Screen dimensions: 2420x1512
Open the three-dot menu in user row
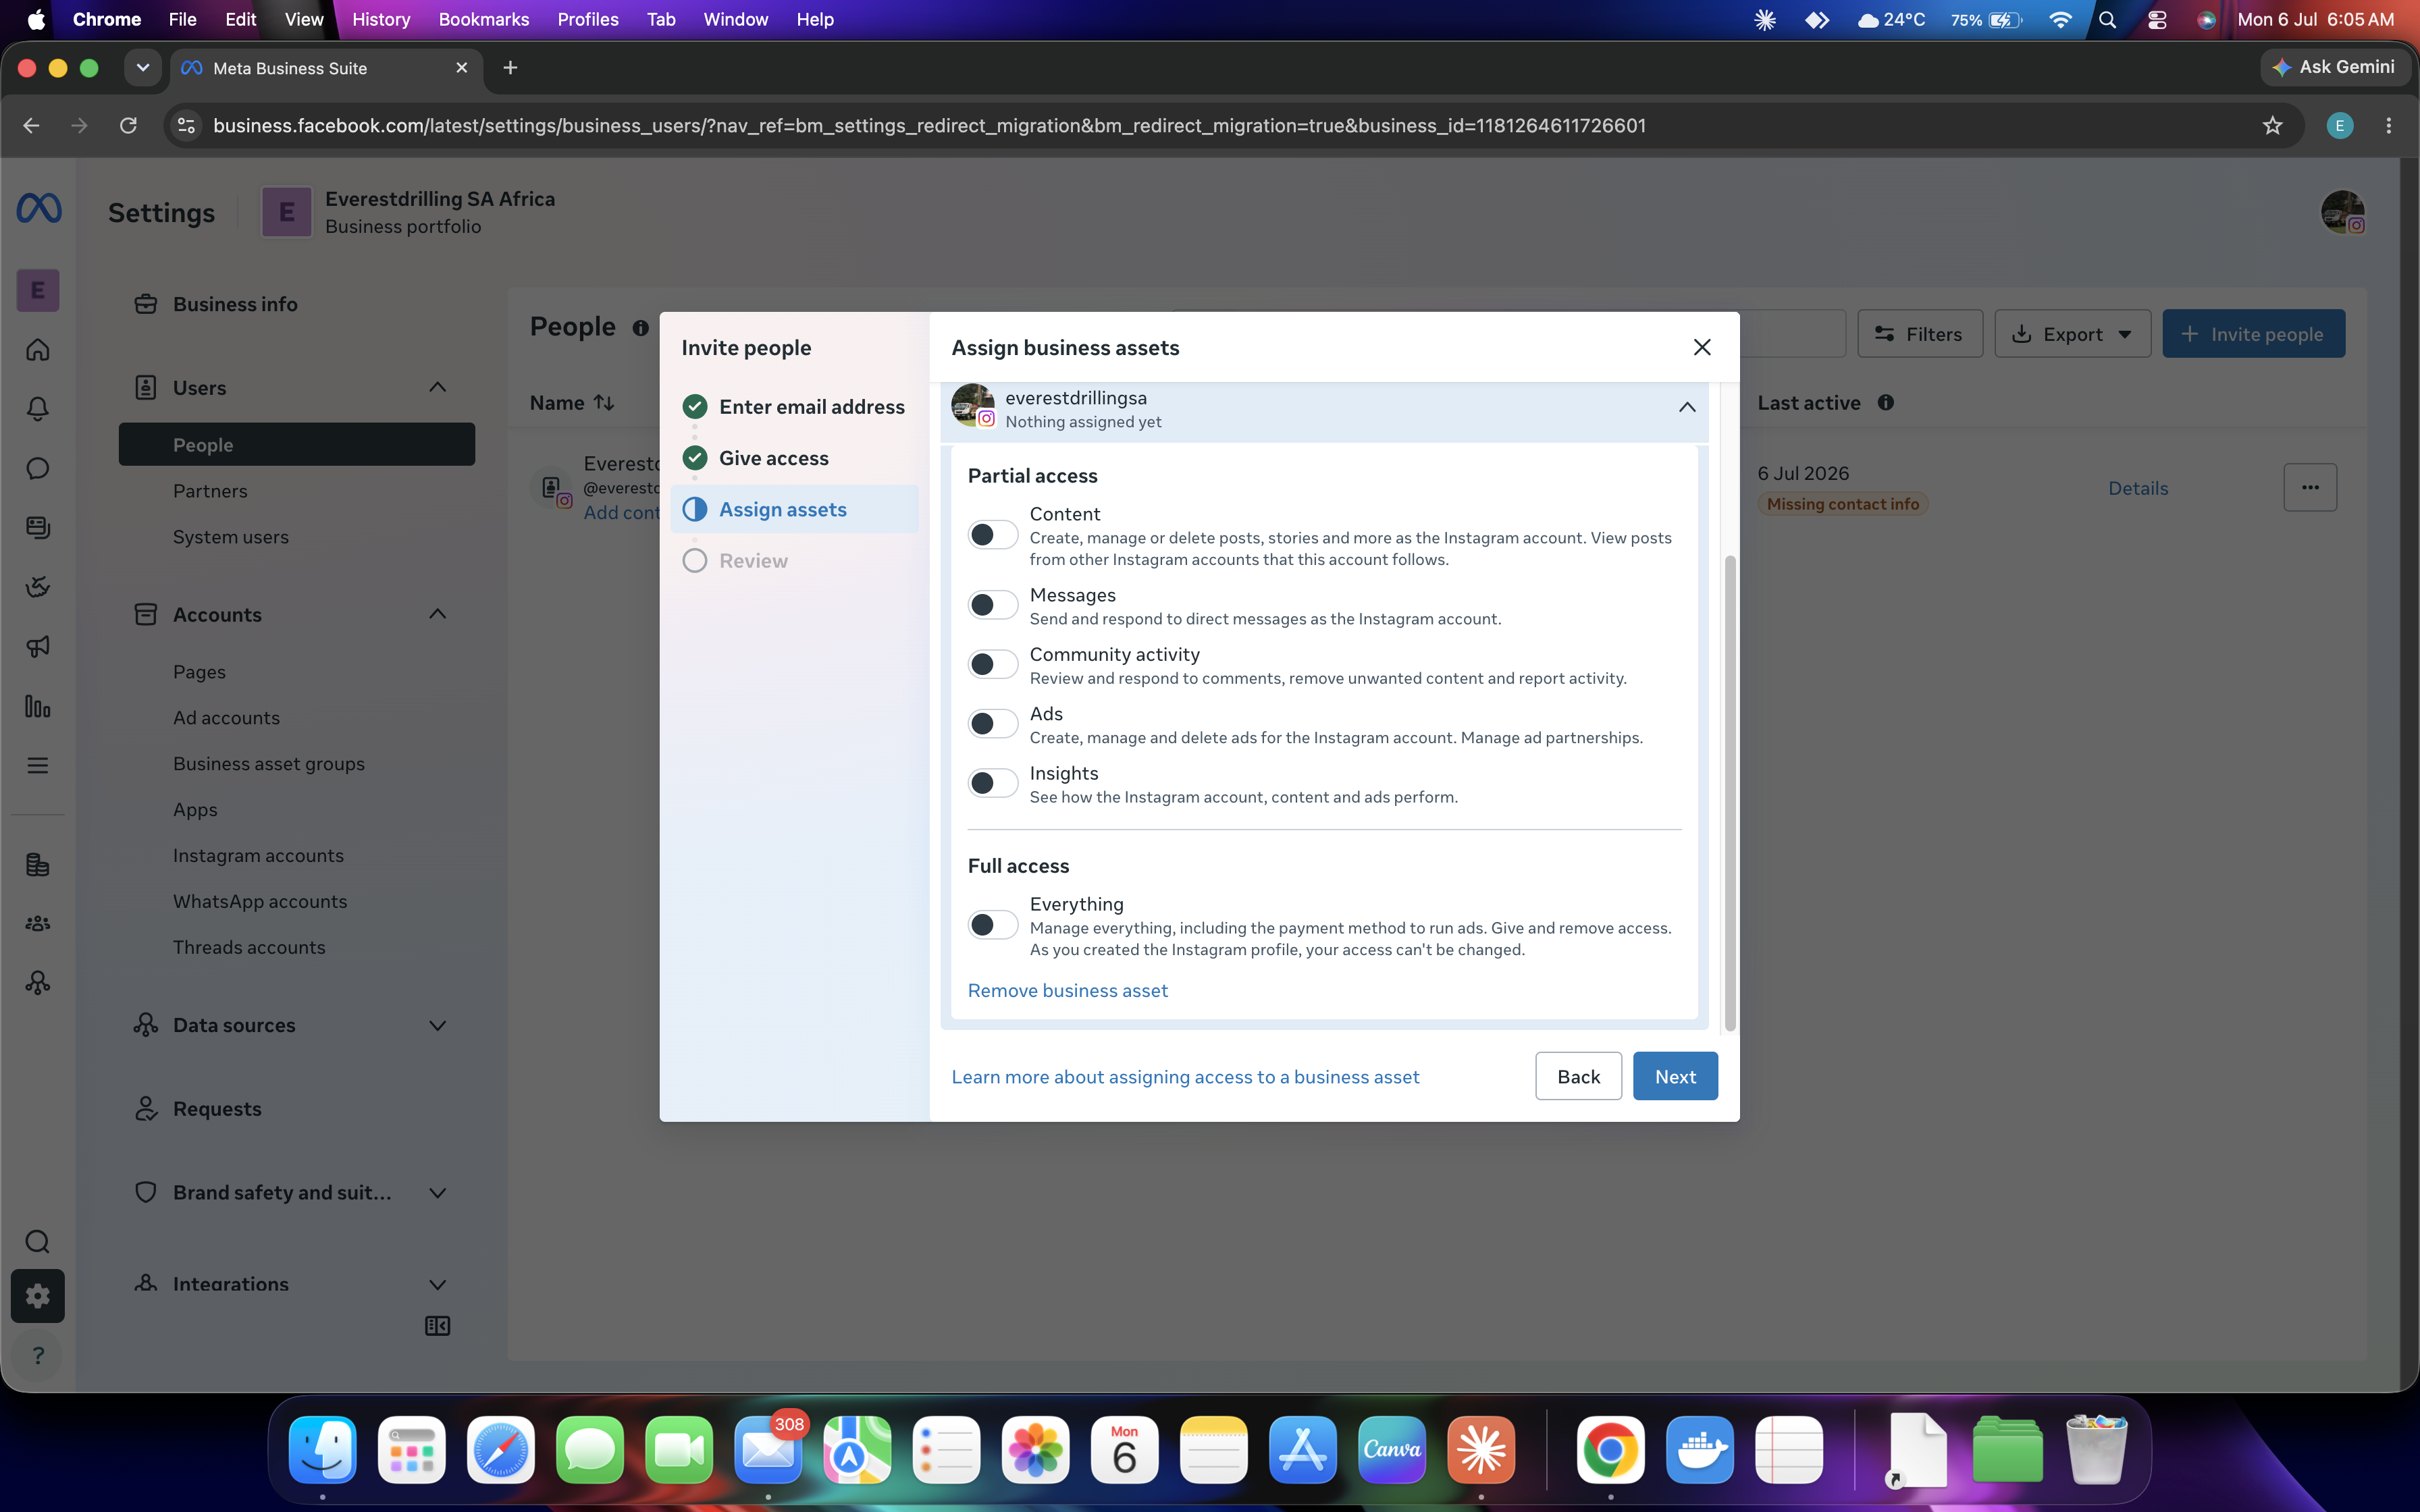(2310, 487)
